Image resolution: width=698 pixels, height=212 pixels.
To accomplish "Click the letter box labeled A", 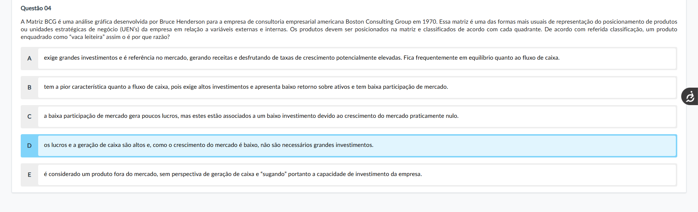I will [29, 58].
